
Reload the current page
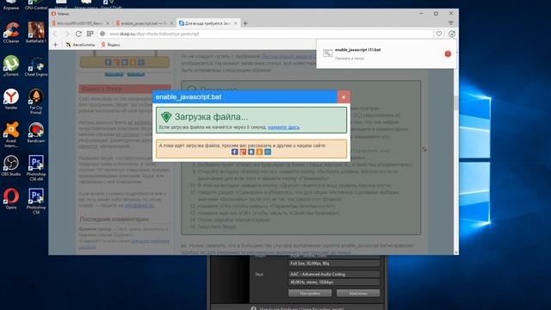(78, 34)
